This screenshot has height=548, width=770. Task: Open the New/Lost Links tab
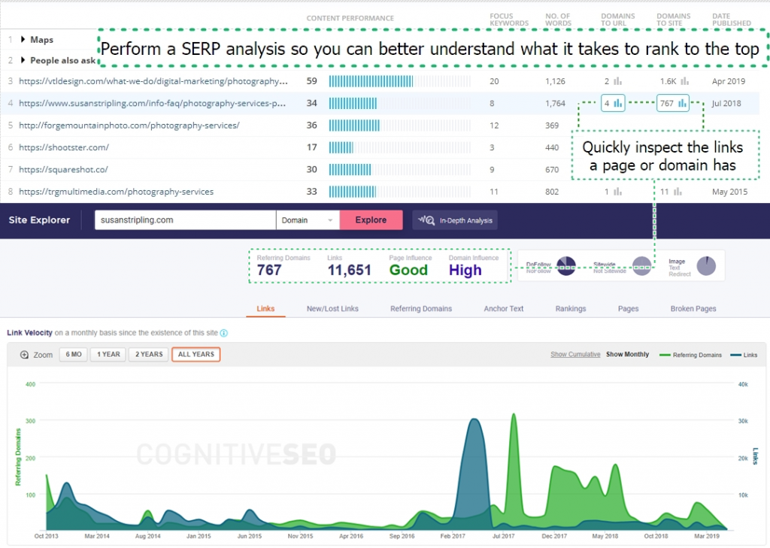[332, 308]
